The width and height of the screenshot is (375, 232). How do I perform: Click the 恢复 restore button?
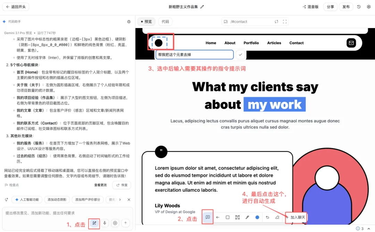click(122, 185)
